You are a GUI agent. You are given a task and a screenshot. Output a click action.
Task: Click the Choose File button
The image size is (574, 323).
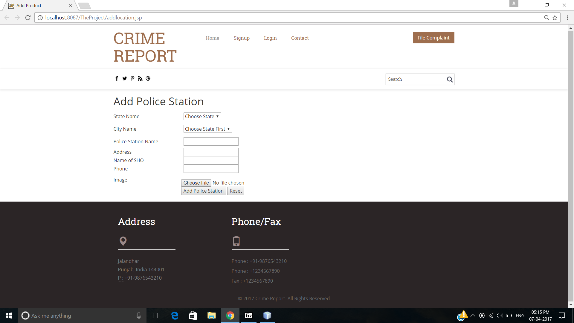(x=196, y=183)
